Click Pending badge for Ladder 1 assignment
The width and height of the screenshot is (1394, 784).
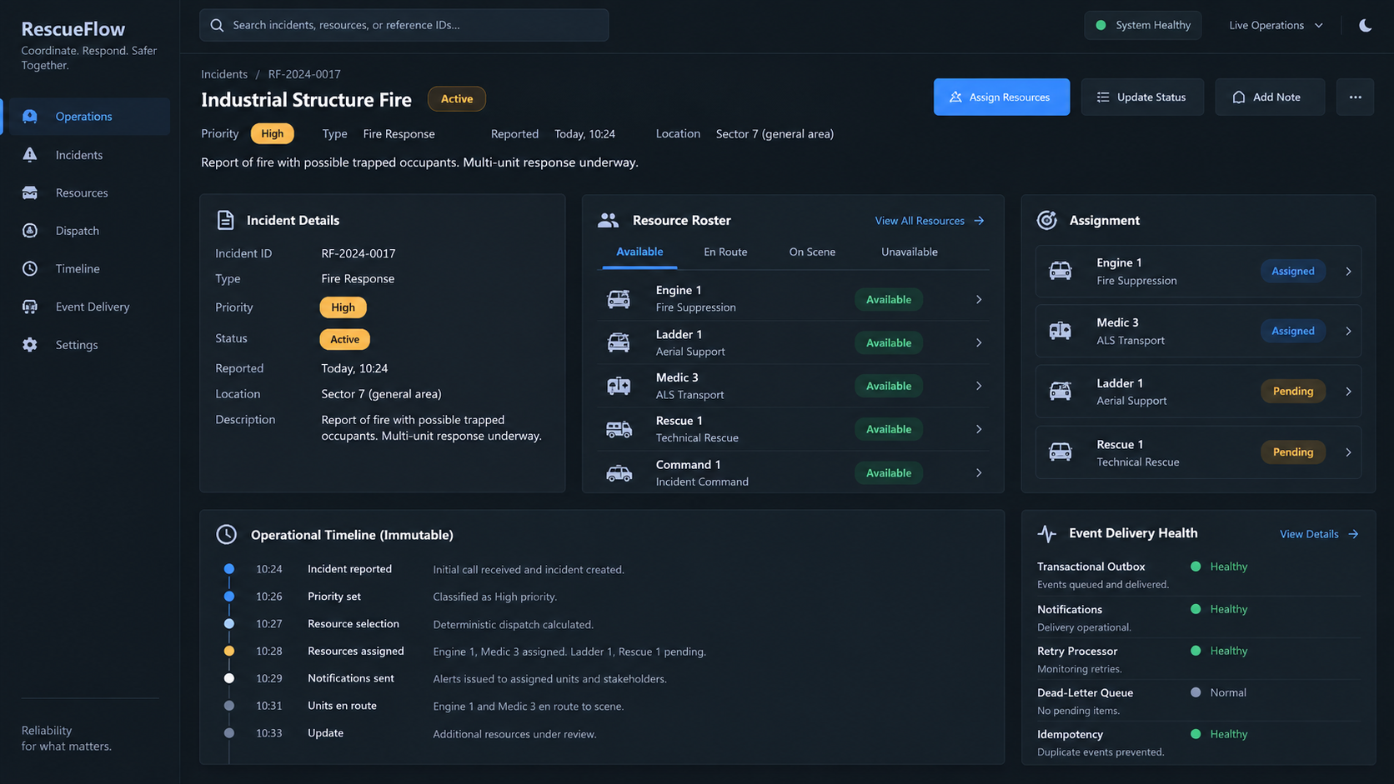(1293, 391)
